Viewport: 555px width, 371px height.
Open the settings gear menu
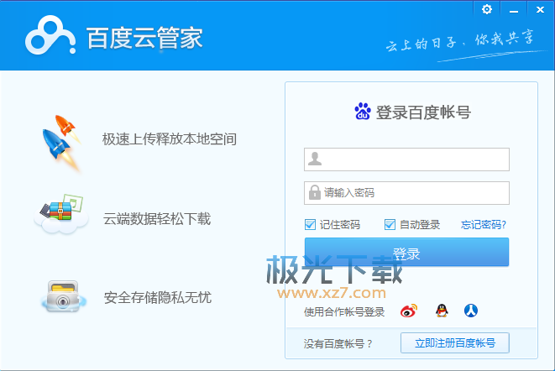point(487,8)
